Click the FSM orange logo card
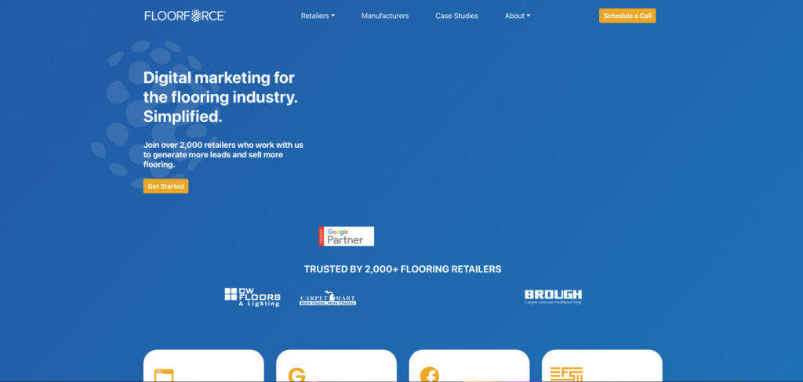The height and width of the screenshot is (382, 803). click(602, 366)
